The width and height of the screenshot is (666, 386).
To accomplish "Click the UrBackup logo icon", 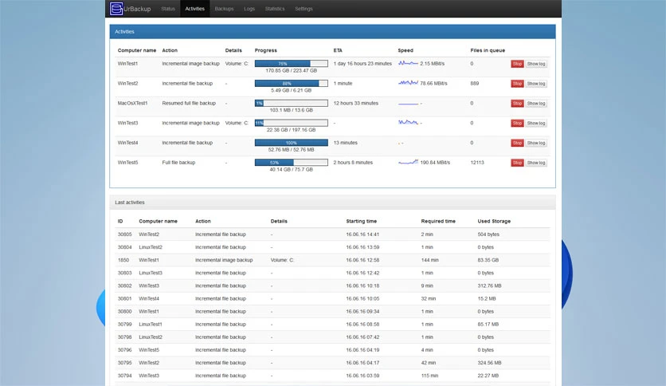I will [116, 9].
